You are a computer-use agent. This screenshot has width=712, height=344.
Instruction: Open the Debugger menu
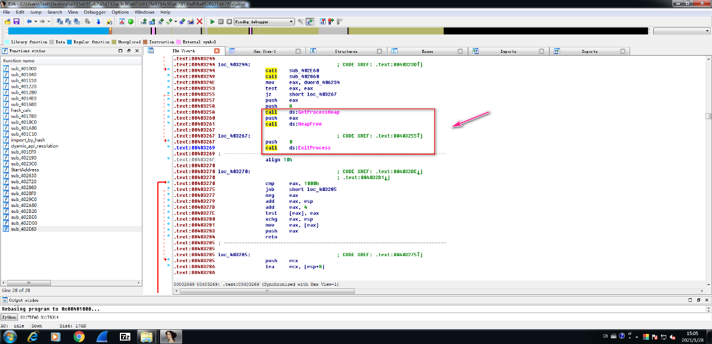[x=94, y=12]
